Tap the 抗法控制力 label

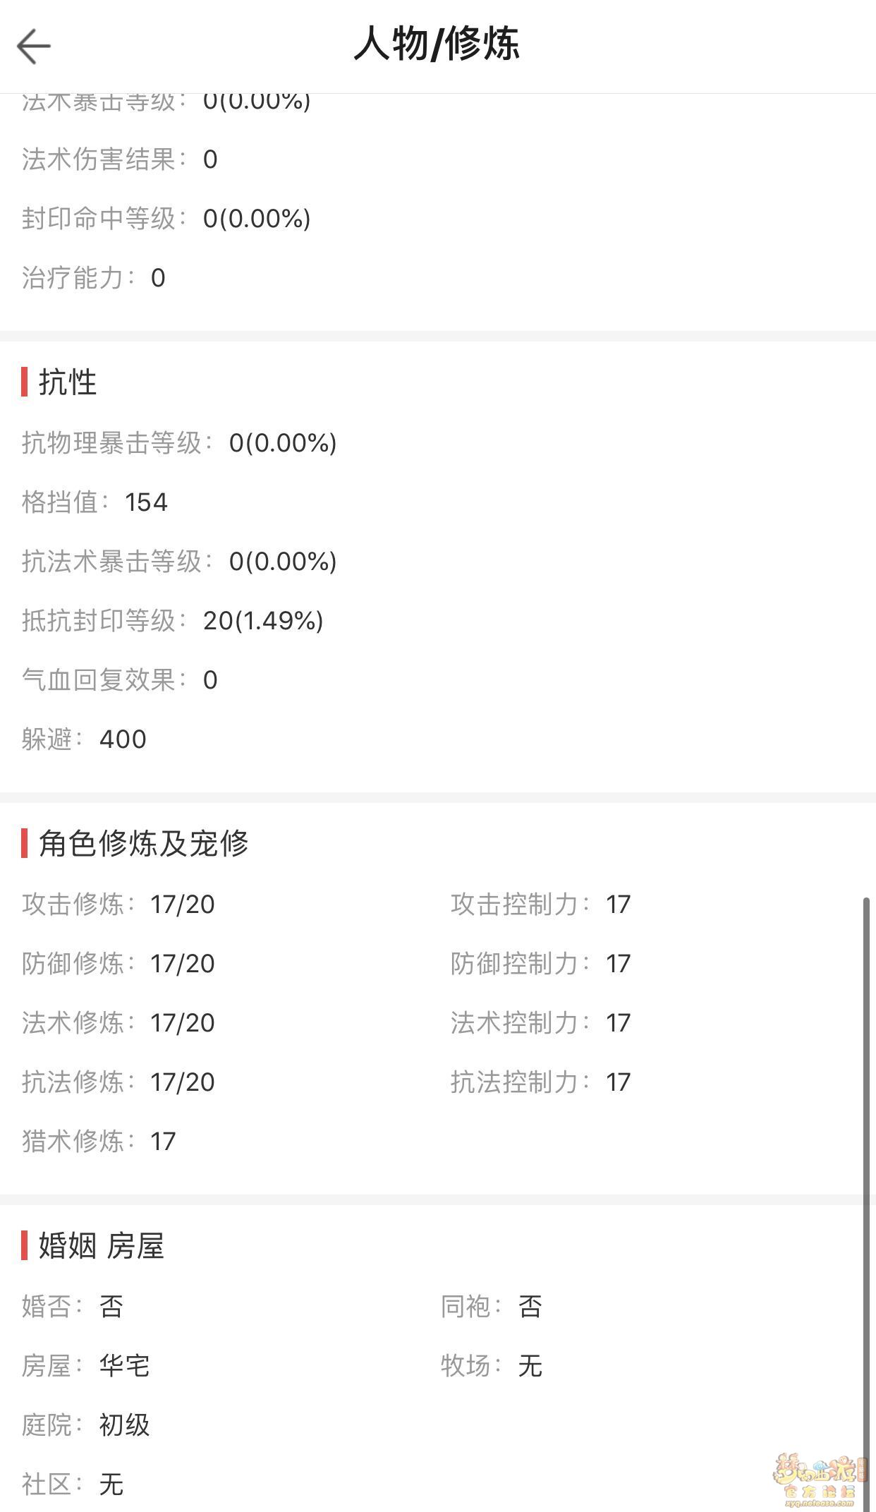514,1082
